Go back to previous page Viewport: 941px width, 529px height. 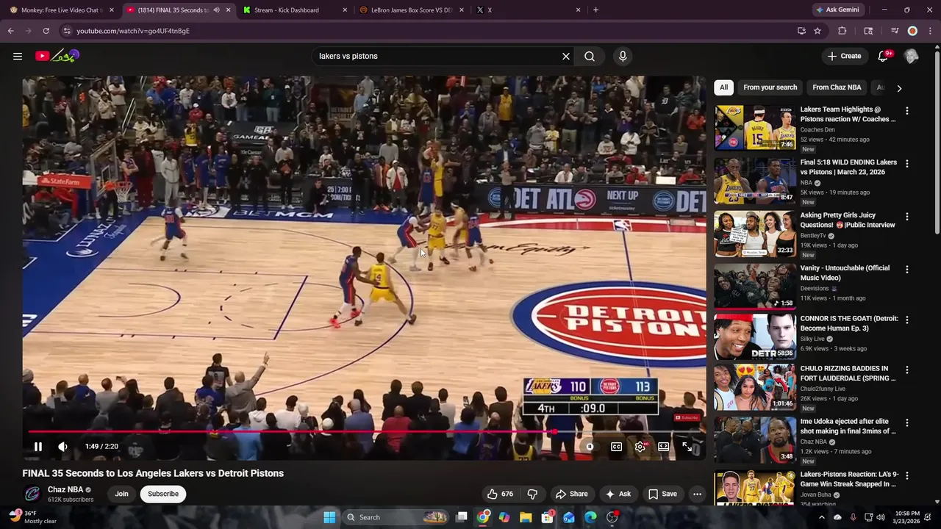[x=10, y=31]
